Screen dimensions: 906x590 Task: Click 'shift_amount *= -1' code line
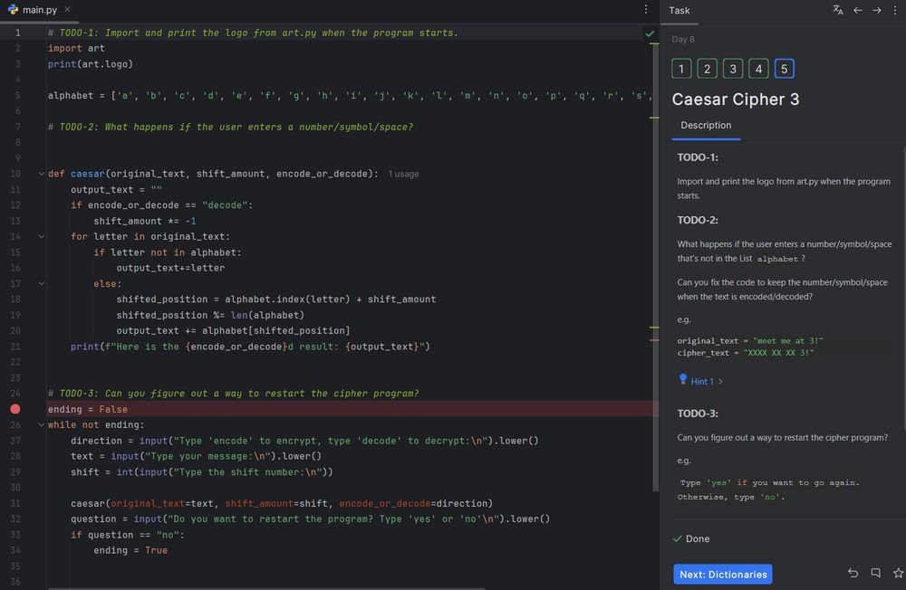[144, 221]
